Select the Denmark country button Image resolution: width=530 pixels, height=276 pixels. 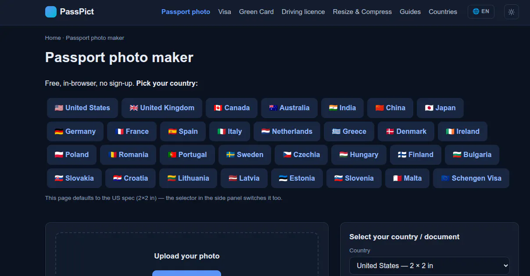[x=406, y=131]
